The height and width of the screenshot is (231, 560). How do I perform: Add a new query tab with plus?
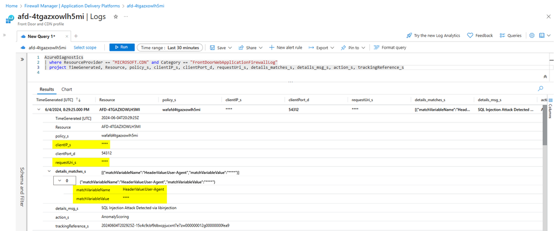[76, 36]
